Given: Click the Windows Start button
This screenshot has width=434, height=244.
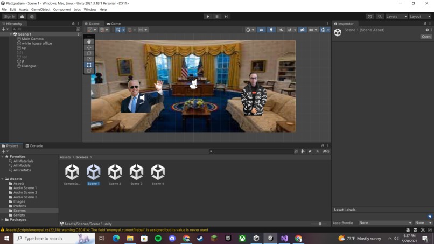Looking at the screenshot, I should (x=6, y=239).
